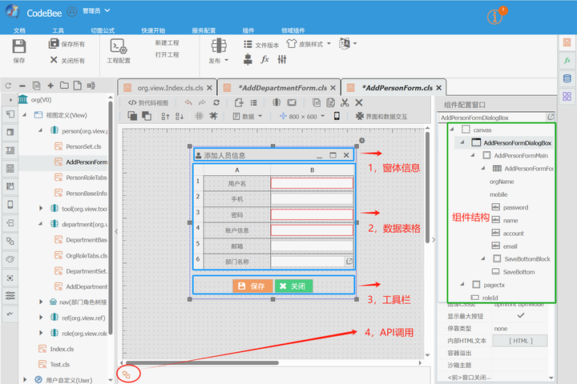Click the components grid icon in right sidebar
The height and width of the screenshot is (384, 577).
click(x=567, y=96)
